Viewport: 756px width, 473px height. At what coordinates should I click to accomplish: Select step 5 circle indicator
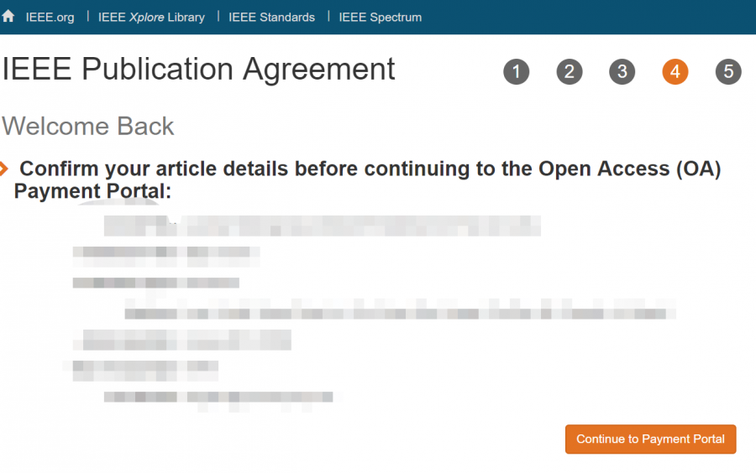[728, 71]
